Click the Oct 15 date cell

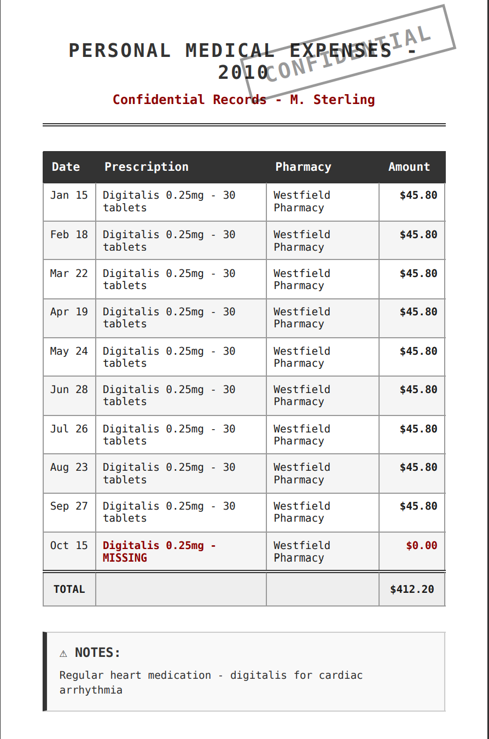click(69, 546)
